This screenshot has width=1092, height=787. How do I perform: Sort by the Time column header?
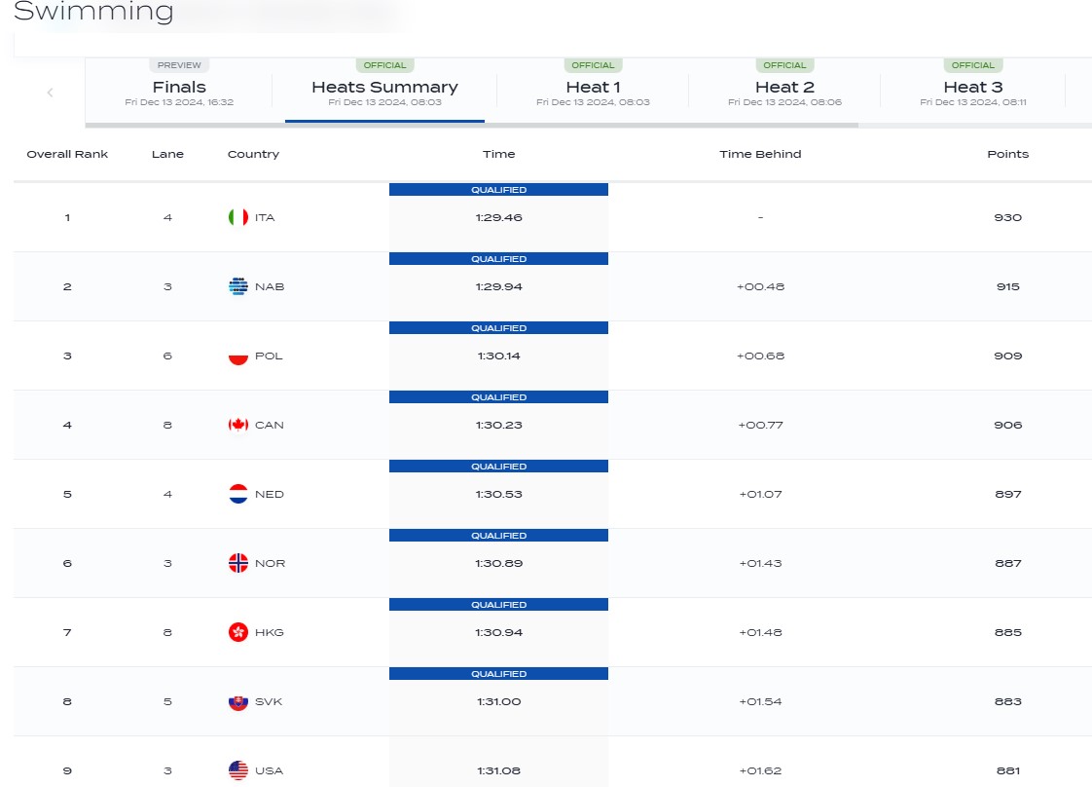498,154
